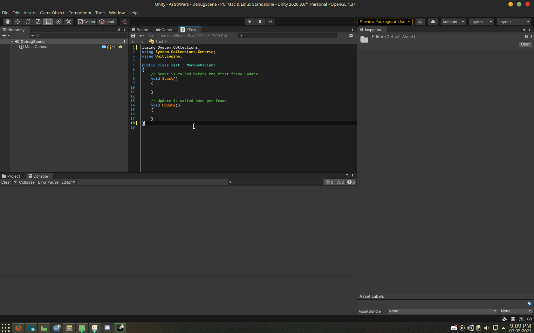Click the Unity Cloud services icon
Image resolution: width=534 pixels, height=333 pixels.
pyautogui.click(x=433, y=22)
